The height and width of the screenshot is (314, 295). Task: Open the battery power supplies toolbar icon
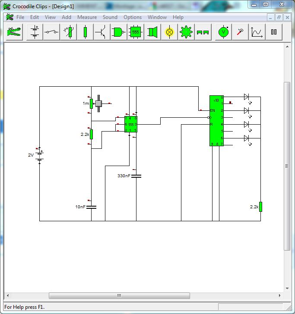(35, 32)
